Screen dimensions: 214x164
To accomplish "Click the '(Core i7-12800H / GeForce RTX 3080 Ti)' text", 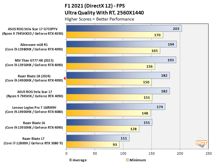I will (33, 143).
